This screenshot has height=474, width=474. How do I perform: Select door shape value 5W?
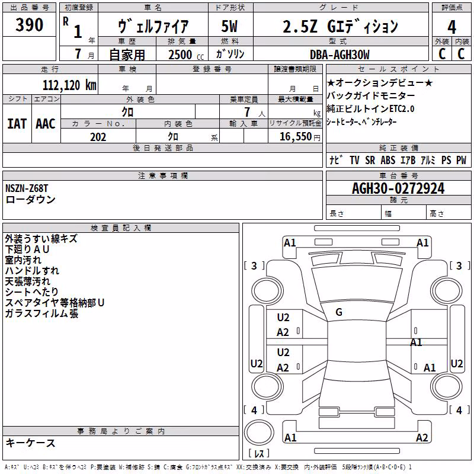point(229,26)
